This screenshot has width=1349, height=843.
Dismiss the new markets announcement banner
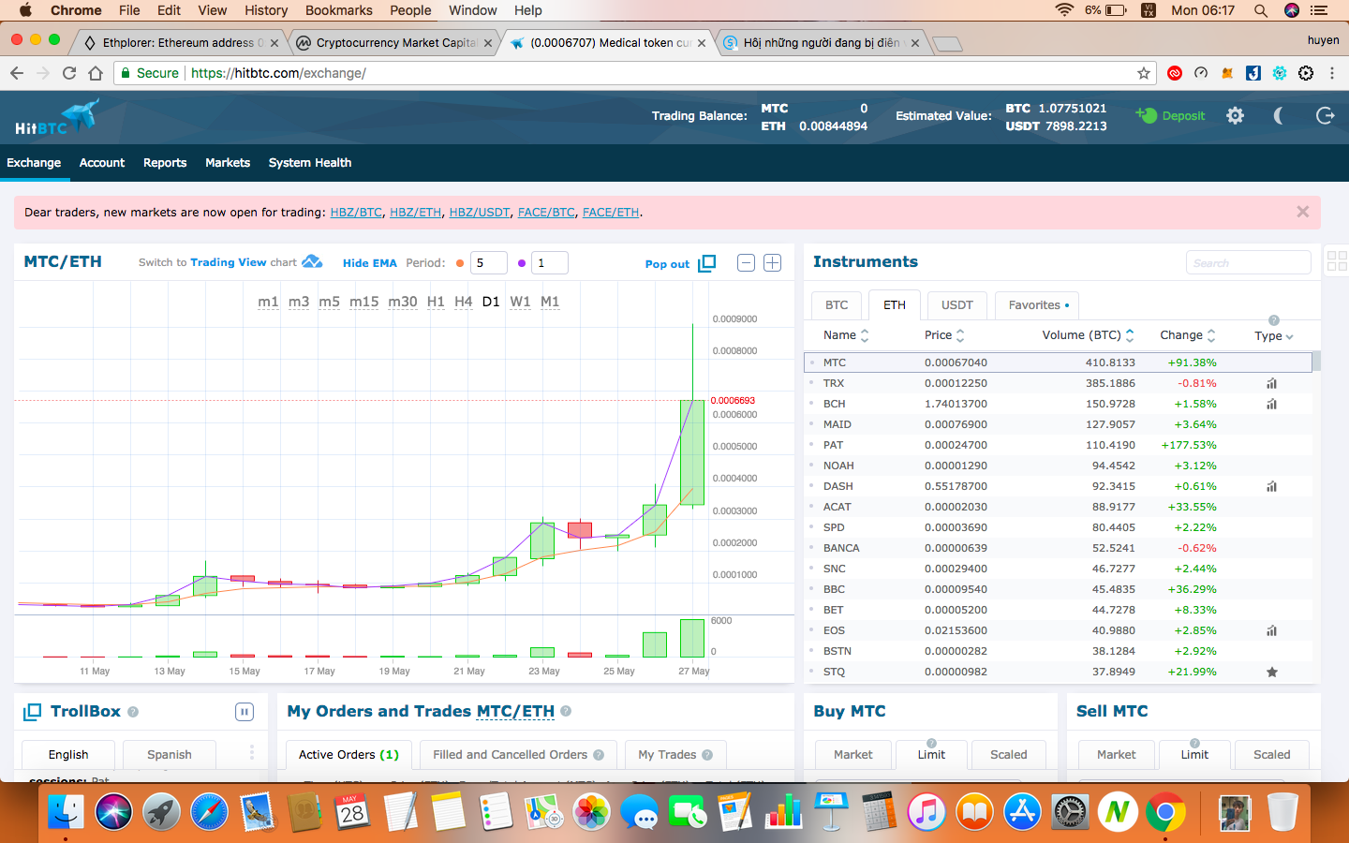point(1302,212)
